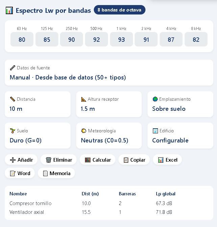This screenshot has height=227, width=217.
Task: Edit the 63 Hz band value 80
Action: tap(22, 39)
